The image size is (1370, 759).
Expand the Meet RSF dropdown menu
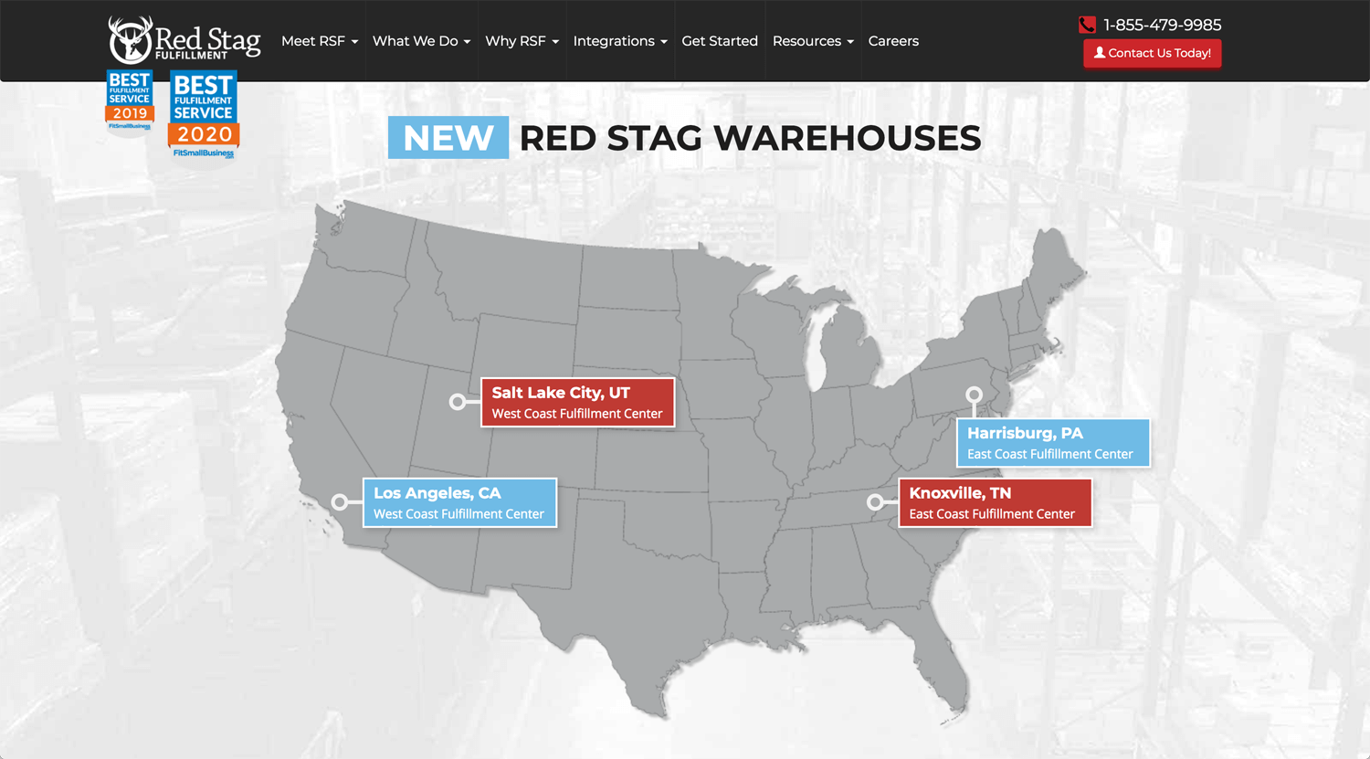pos(320,41)
